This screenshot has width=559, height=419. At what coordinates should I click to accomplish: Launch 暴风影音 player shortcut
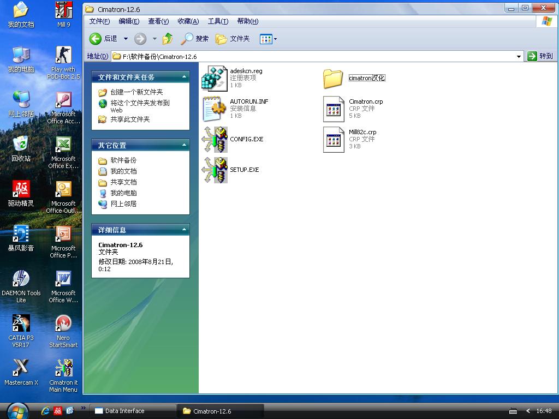click(21, 238)
